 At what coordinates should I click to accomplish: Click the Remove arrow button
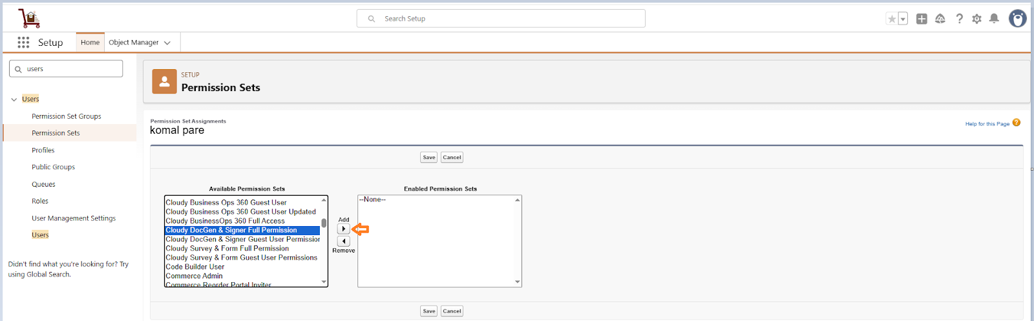pyautogui.click(x=344, y=241)
